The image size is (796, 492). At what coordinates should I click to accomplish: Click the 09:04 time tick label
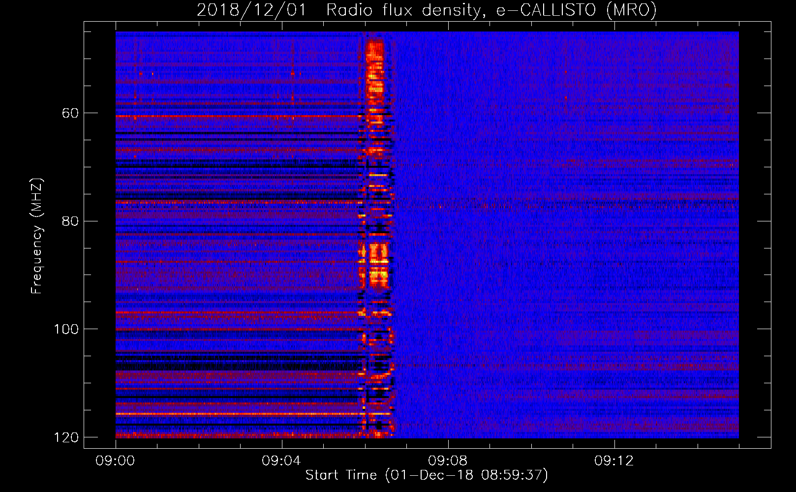281,461
